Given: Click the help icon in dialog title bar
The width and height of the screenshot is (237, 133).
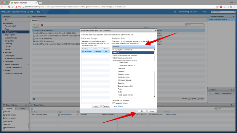Looking at the screenshot, I should point(153,30).
